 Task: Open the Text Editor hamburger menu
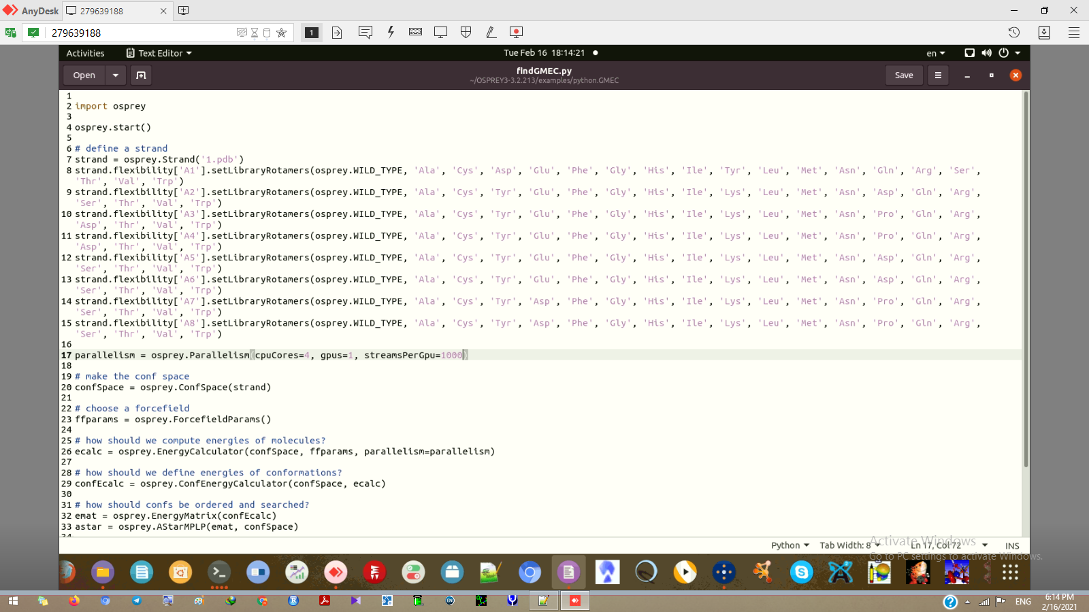pos(938,75)
